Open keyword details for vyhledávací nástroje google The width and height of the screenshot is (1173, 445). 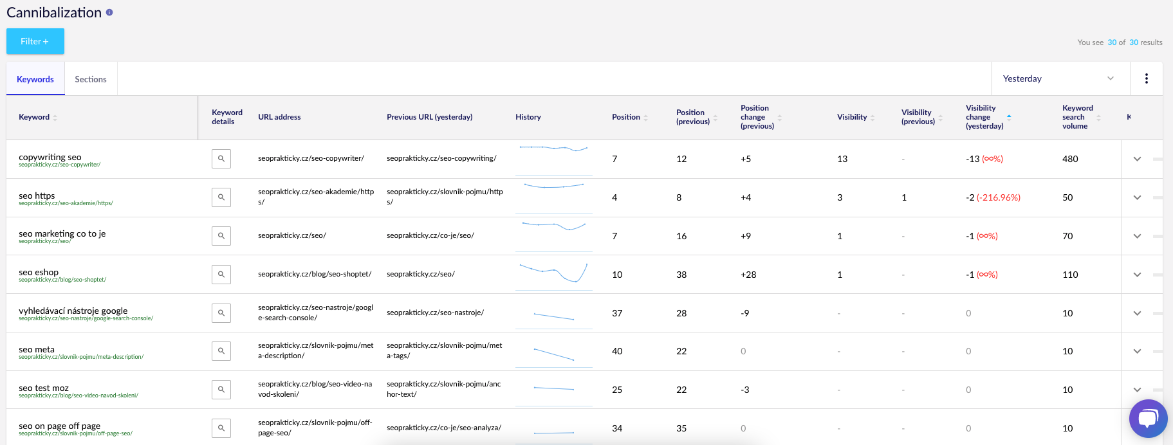[221, 313]
